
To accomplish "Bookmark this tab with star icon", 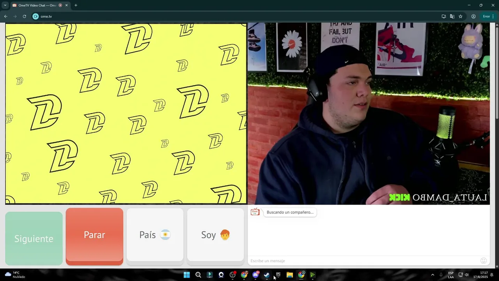I will pyautogui.click(x=460, y=16).
